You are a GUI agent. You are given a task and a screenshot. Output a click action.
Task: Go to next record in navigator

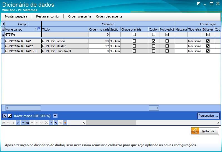18,123
